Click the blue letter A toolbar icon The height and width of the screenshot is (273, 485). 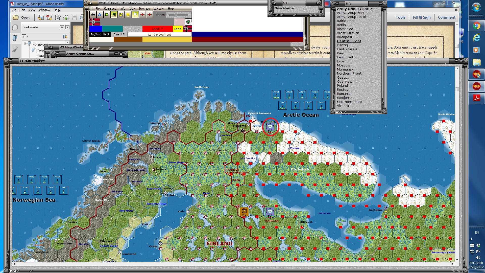point(100,15)
